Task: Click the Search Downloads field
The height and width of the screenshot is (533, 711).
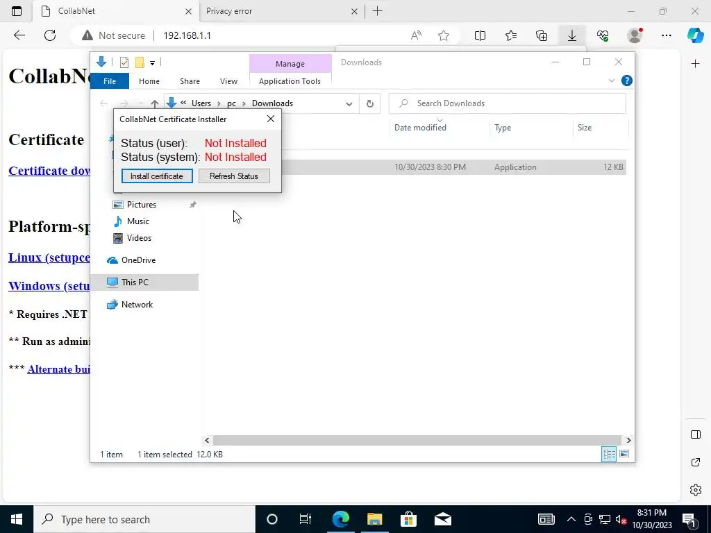Action: pyautogui.click(x=508, y=103)
